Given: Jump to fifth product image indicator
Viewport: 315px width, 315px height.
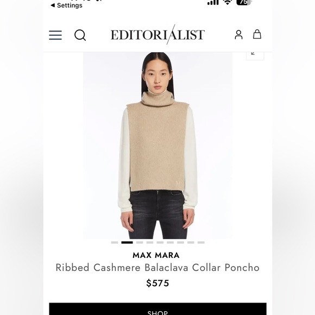Looking at the screenshot, I should [x=160, y=242].
